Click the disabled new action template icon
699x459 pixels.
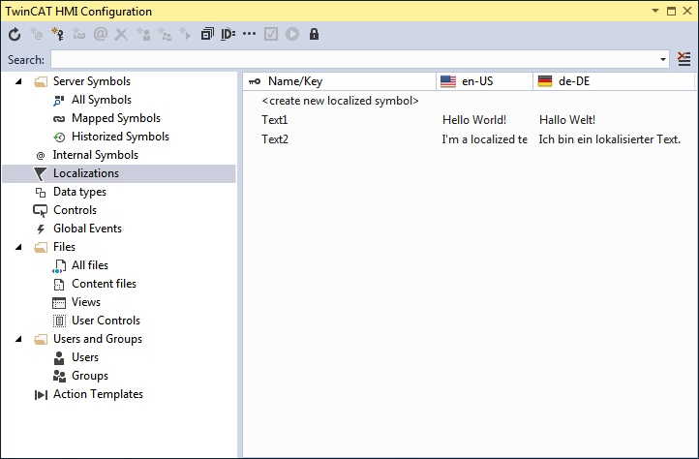point(185,34)
